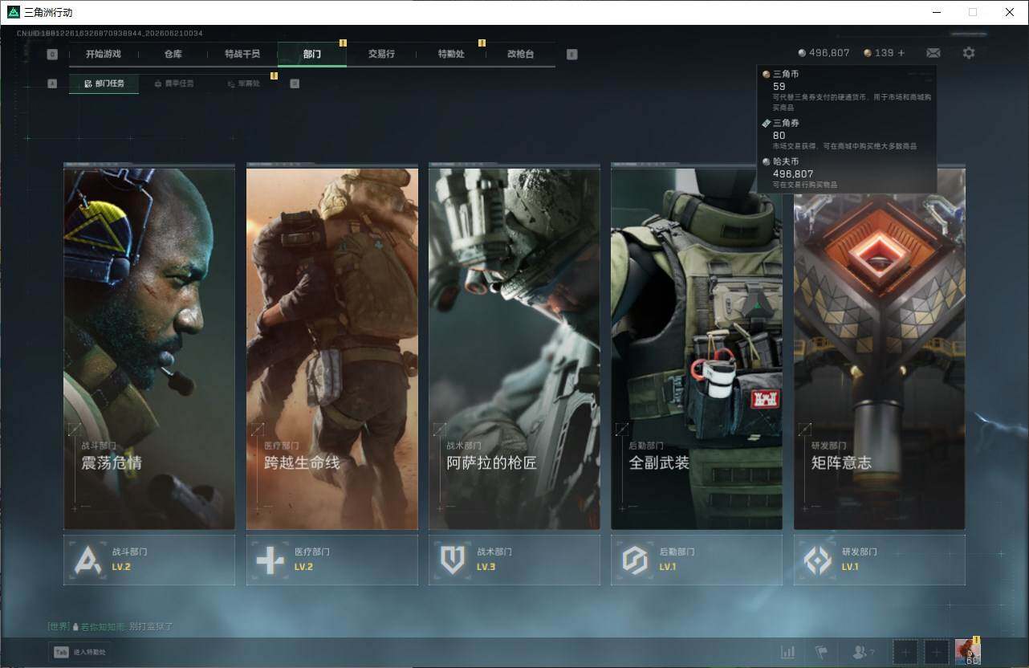The width and height of the screenshot is (1029, 668).
Task: Click the plus slot next to the avatar
Action: 936,652
